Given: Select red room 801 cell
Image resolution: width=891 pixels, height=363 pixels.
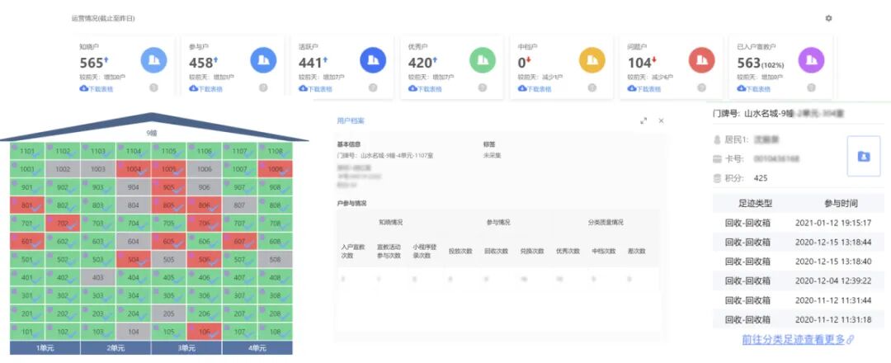Looking at the screenshot, I should (x=27, y=205).
